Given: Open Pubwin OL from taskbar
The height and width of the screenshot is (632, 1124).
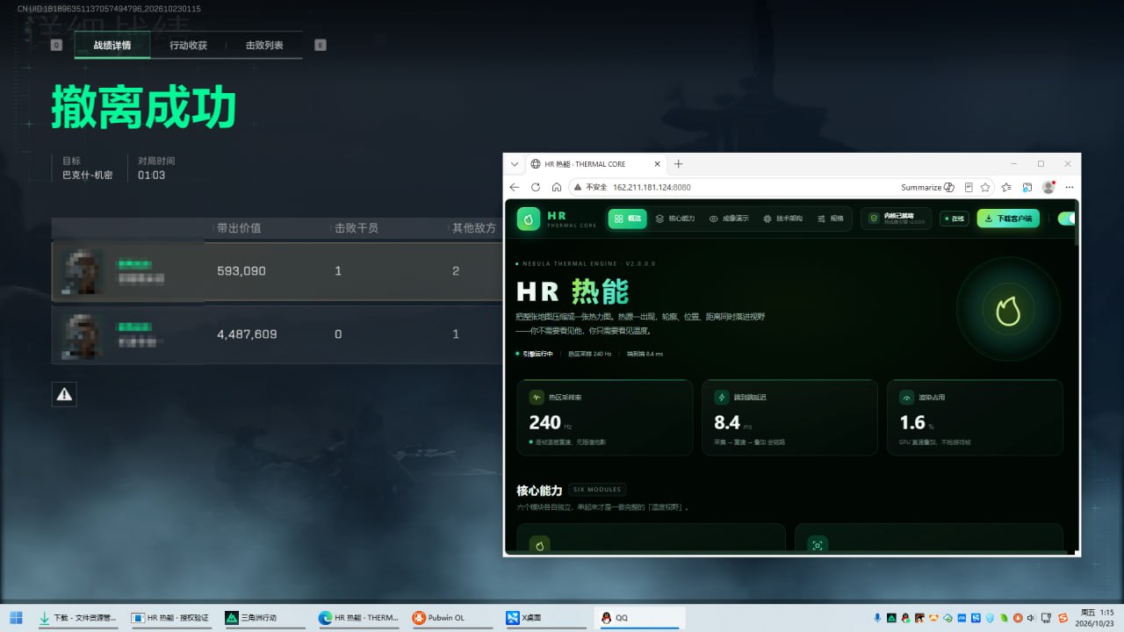Looking at the screenshot, I should (451, 618).
